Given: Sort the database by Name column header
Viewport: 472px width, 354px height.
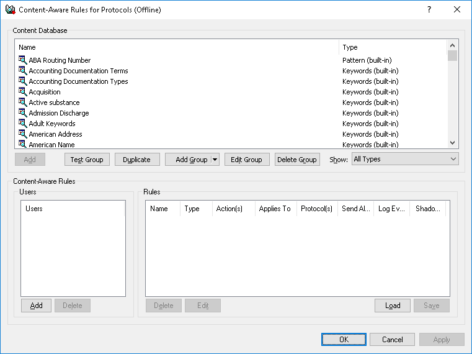Looking at the screenshot, I should [x=177, y=47].
